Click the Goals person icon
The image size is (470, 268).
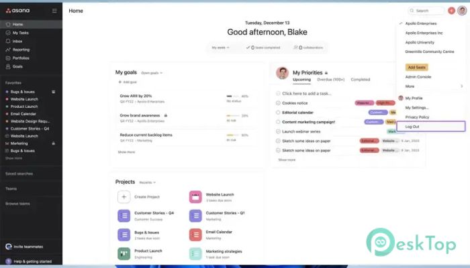(x=8, y=66)
